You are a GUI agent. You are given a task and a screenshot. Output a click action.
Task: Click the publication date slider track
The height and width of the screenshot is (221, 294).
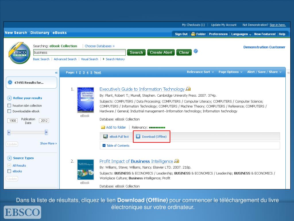click(x=28, y=132)
